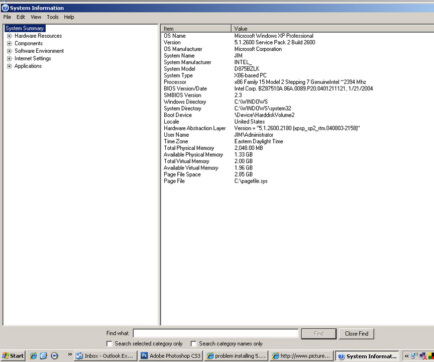Viewport: 434px width, 362px height.
Task: Click System Information title bar icon
Action: [x=5, y=8]
